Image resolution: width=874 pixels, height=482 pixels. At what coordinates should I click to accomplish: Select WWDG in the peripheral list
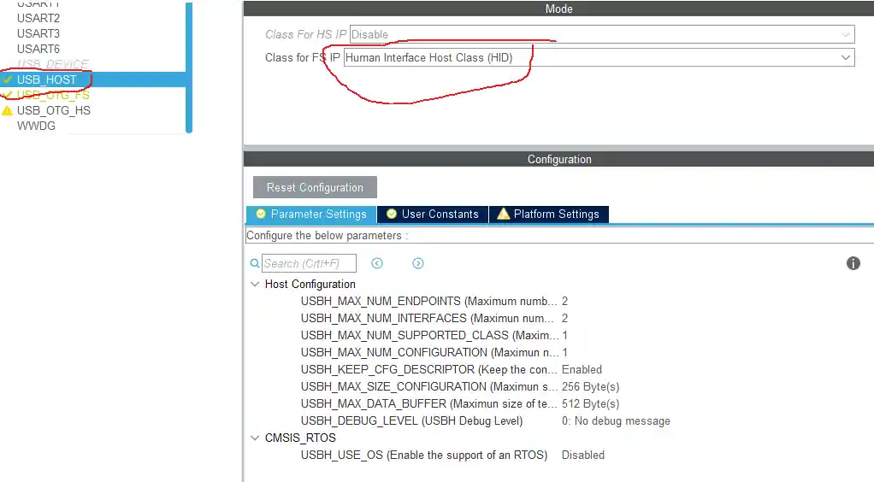tap(36, 126)
